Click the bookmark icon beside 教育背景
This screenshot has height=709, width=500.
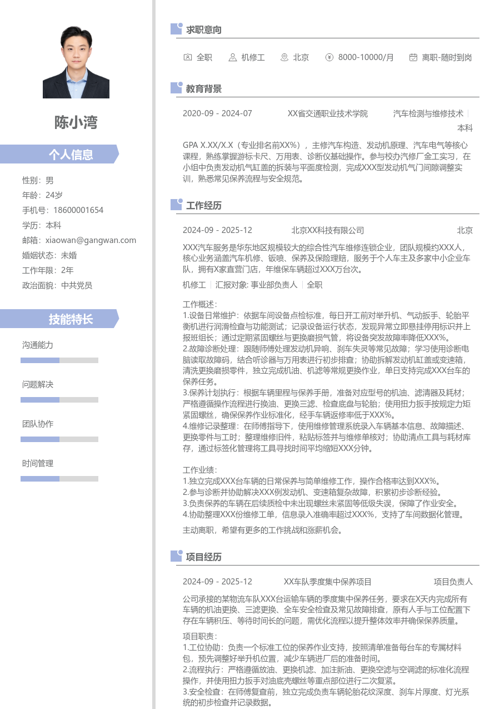(176, 88)
